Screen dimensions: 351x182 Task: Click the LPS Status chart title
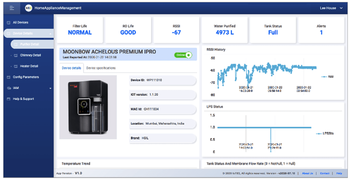215,107
